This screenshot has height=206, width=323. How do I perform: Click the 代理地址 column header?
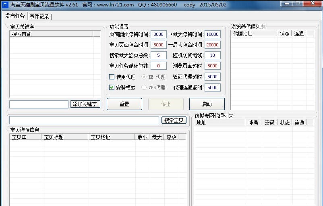click(254, 33)
